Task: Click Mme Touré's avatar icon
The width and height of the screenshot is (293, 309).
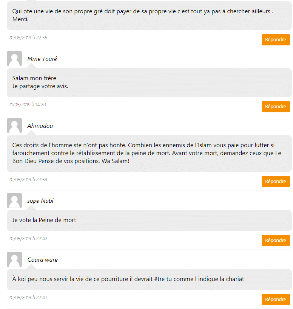Action: [x=14, y=59]
